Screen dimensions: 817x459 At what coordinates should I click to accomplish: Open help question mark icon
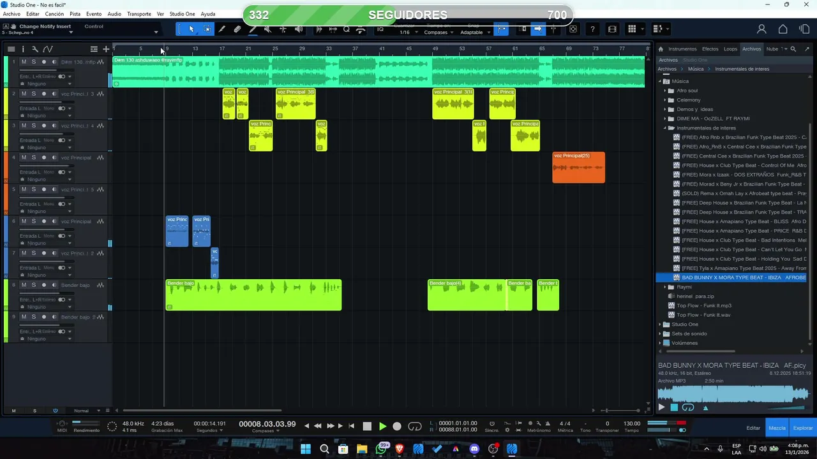click(x=592, y=29)
